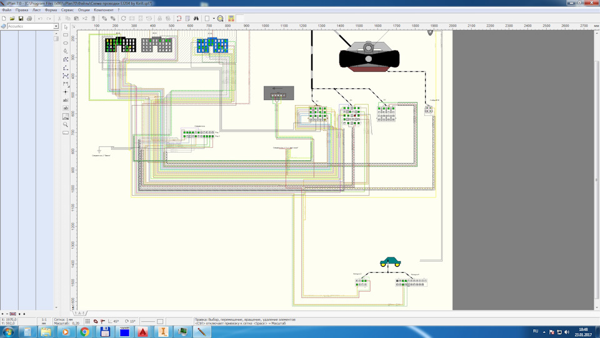Toggle grid display in status bar
This screenshot has width=600, height=338.
click(x=86, y=321)
